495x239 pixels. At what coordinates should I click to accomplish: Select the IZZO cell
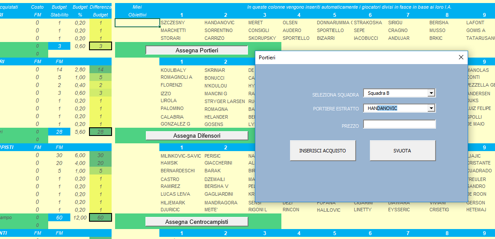[x=166, y=94]
